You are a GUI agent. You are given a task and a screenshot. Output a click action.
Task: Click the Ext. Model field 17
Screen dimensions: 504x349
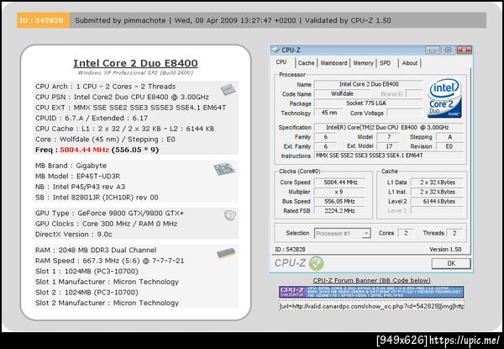coord(388,146)
